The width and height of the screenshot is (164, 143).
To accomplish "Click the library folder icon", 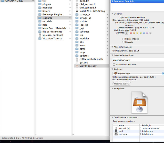I will click(40, 11).
